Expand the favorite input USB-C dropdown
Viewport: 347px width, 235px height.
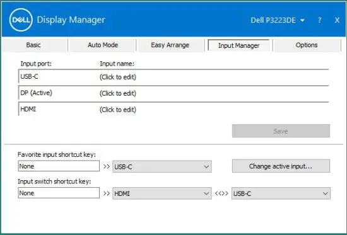tap(162, 166)
